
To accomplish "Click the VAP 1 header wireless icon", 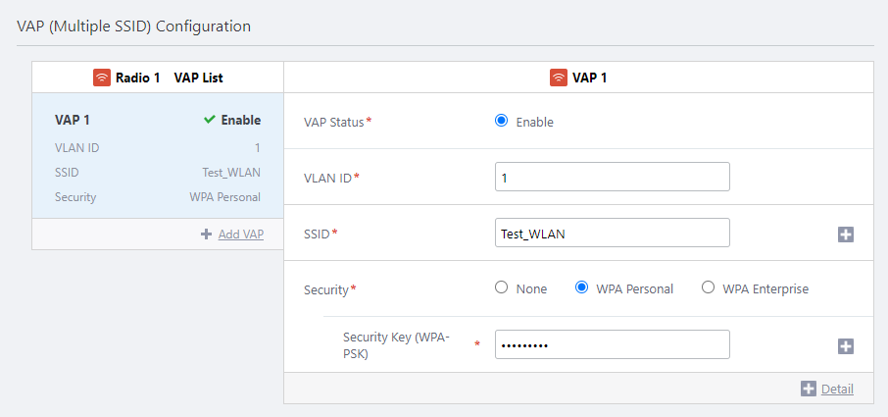I will point(559,78).
